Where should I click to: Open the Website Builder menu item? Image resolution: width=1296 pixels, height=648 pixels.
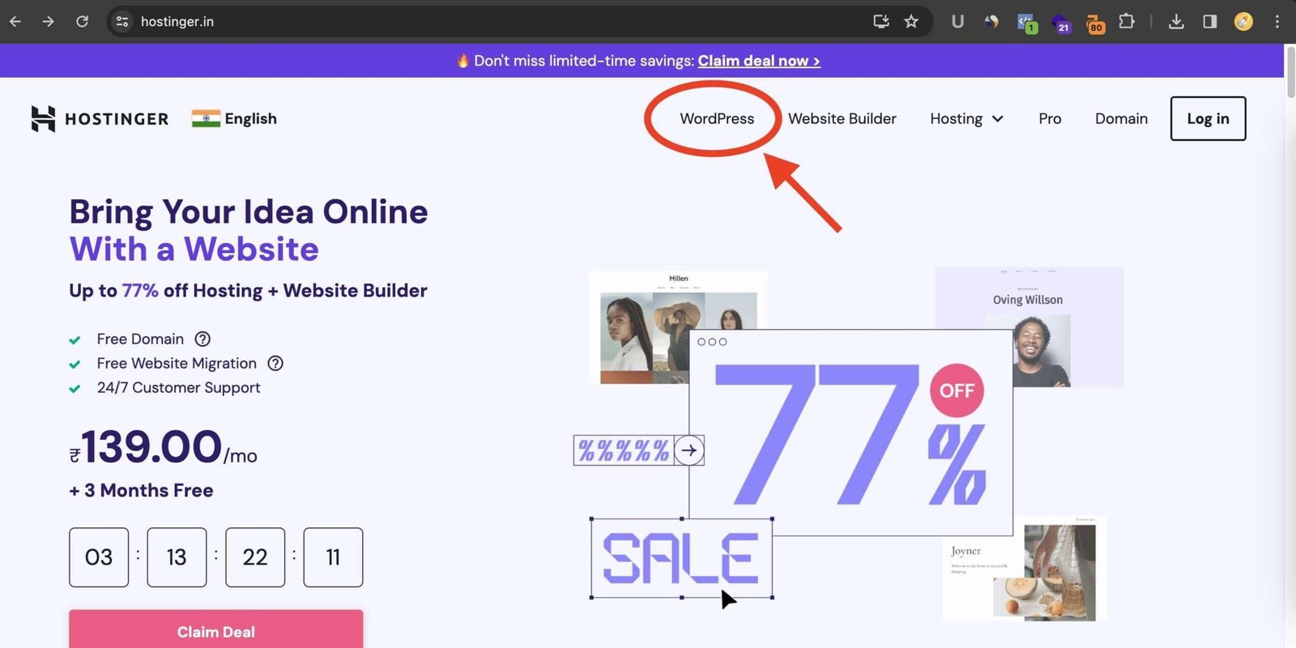pos(842,119)
